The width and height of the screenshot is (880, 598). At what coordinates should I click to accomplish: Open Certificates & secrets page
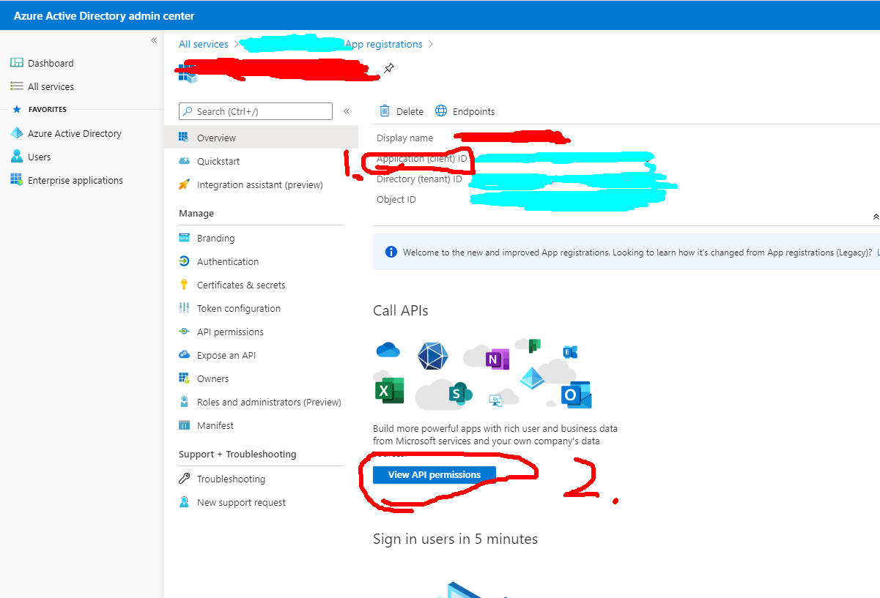[x=261, y=285]
